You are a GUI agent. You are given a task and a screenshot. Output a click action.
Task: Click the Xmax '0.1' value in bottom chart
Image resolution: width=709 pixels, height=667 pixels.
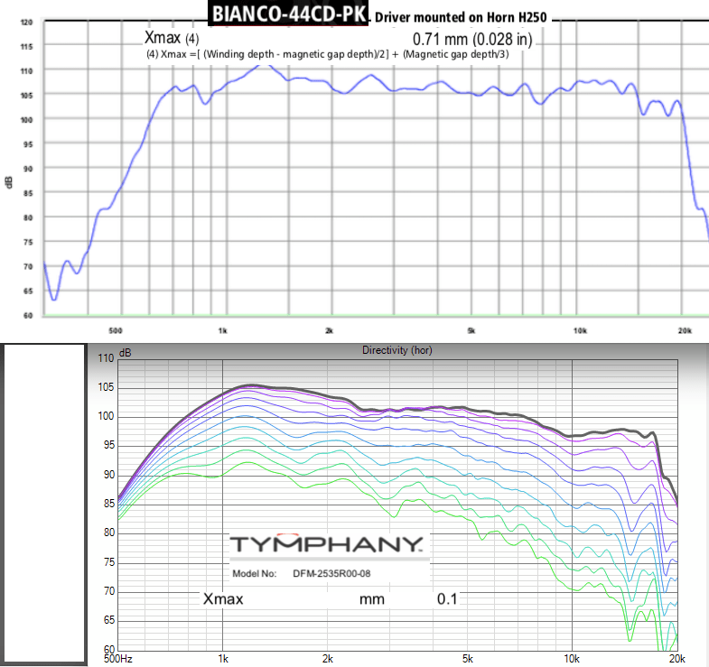tap(447, 599)
